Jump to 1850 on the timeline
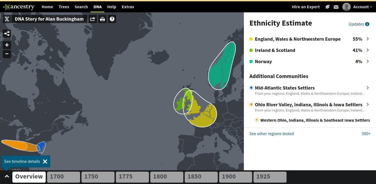Viewport: 376px width, 184px height. 201,177
